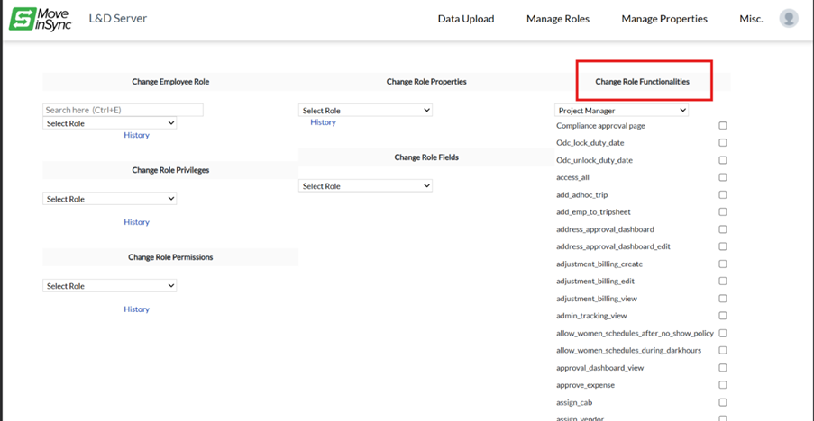The height and width of the screenshot is (421, 814).
Task: Tick the Odc_lock_duty_date checkbox
Action: pyautogui.click(x=723, y=142)
